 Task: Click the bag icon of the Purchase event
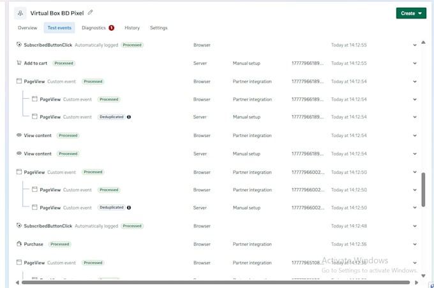coord(19,244)
